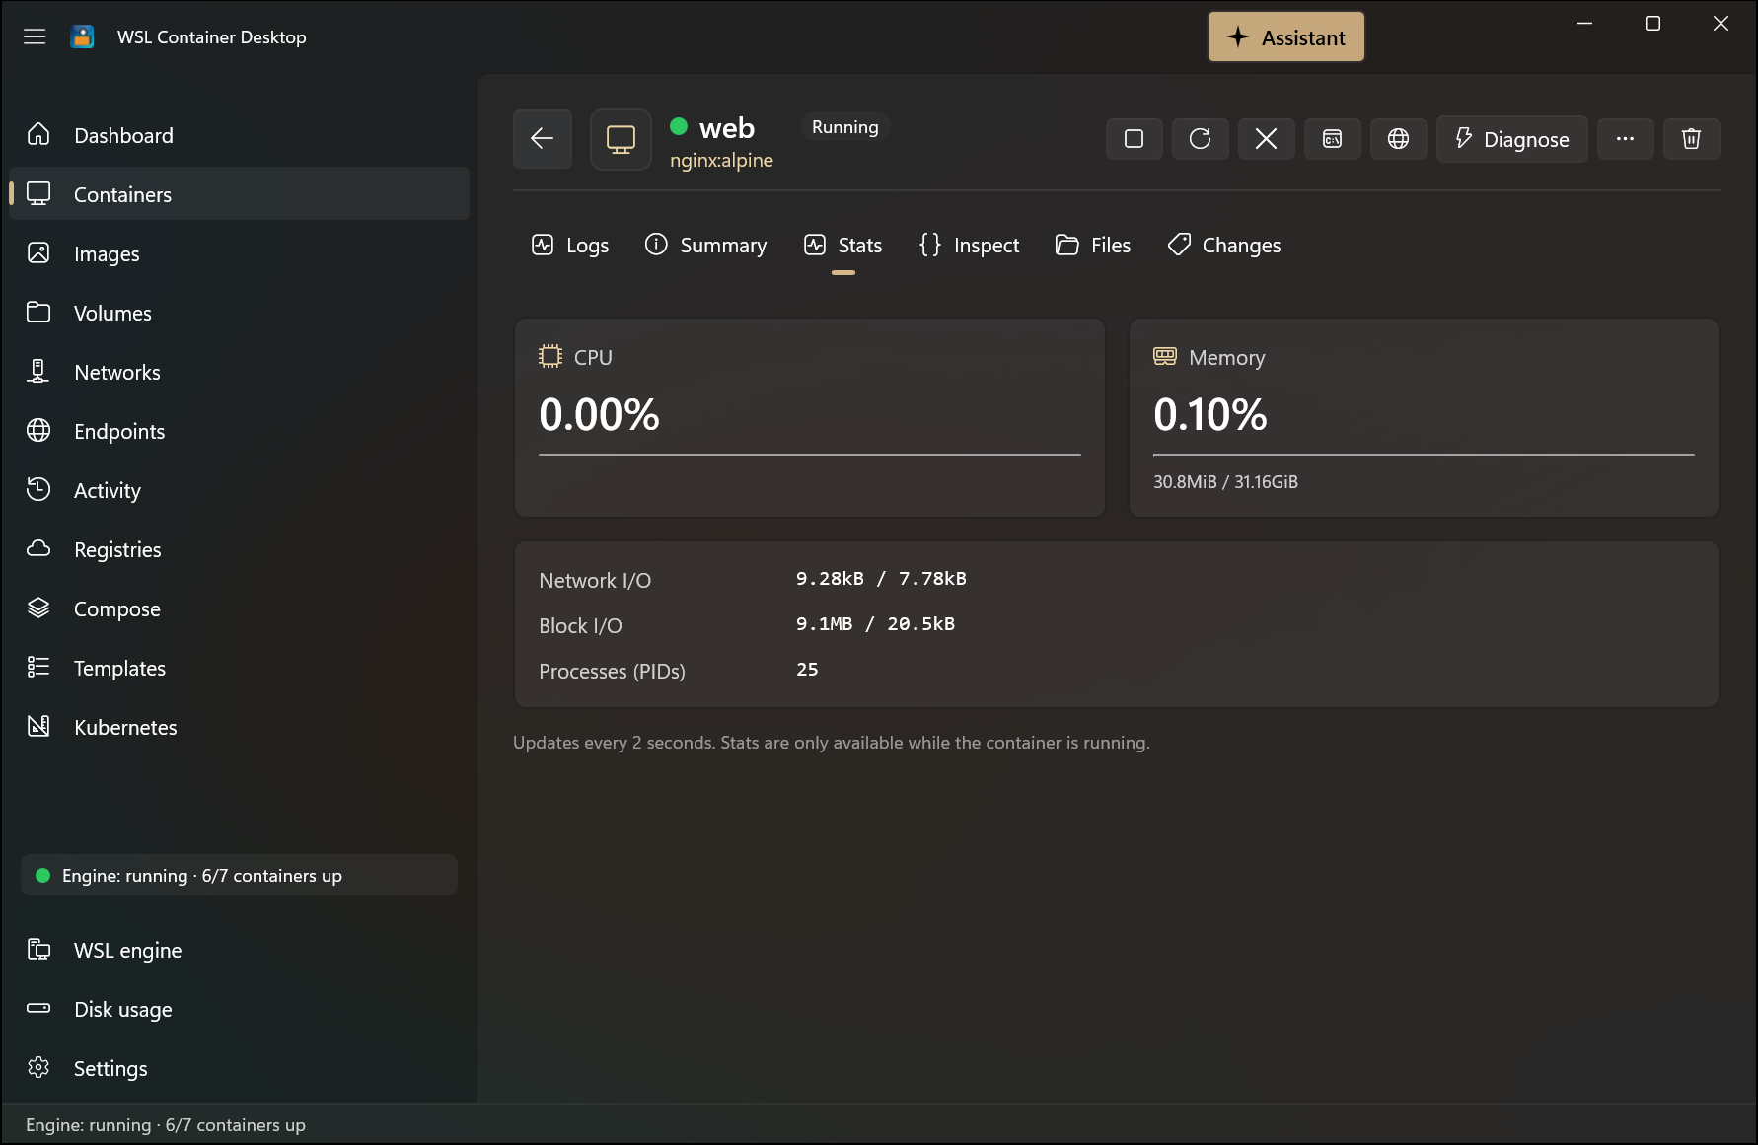Screen dimensions: 1758x1145
Task: Kill the container with the X toolbar icon
Action: [1266, 139]
